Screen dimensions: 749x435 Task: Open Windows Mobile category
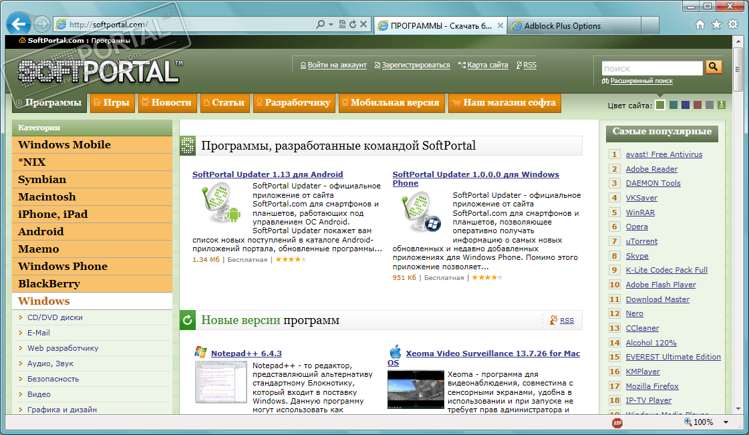92,145
